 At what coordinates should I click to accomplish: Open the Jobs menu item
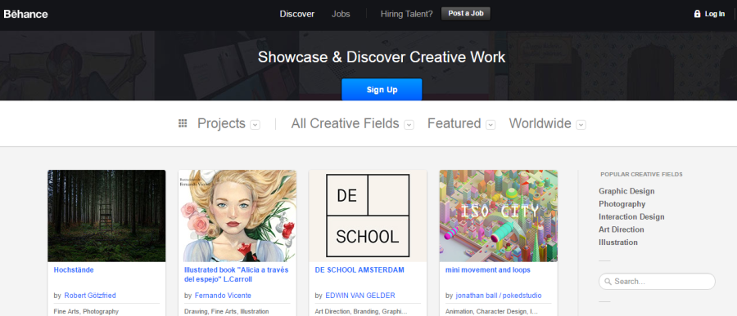(341, 14)
